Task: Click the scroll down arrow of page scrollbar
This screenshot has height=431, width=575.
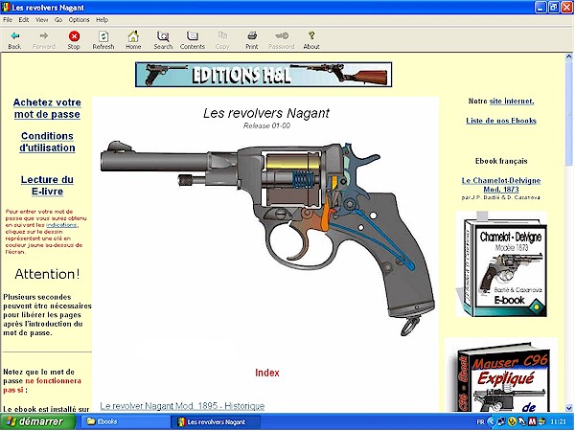Action: click(568, 408)
